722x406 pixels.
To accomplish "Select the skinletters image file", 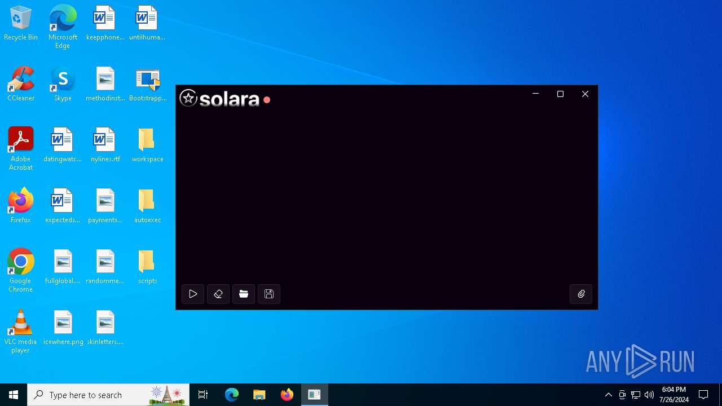I will click(x=105, y=328).
